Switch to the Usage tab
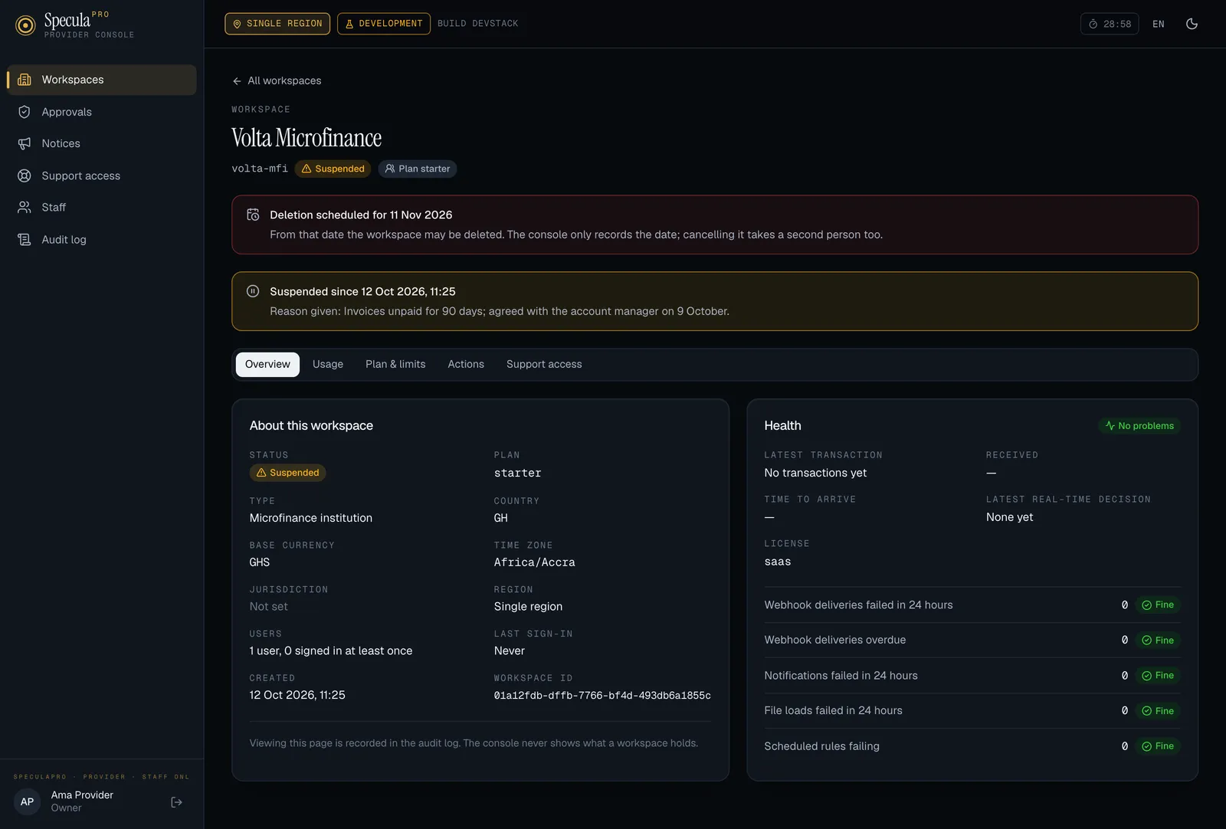1226x829 pixels. tap(328, 365)
